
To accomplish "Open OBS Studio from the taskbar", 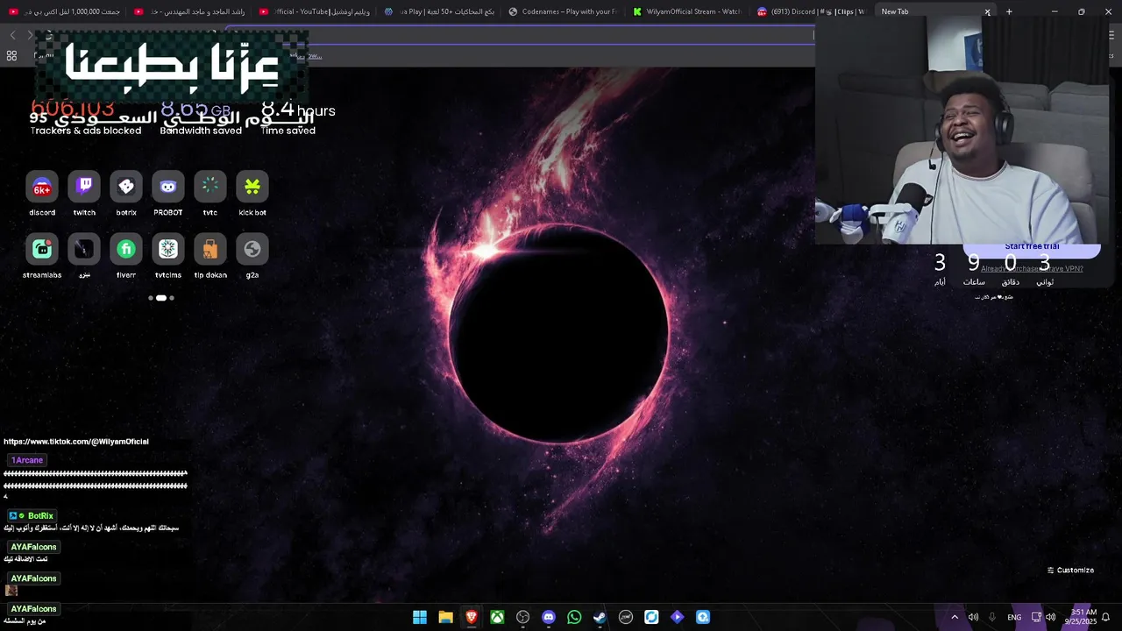I will 523,617.
